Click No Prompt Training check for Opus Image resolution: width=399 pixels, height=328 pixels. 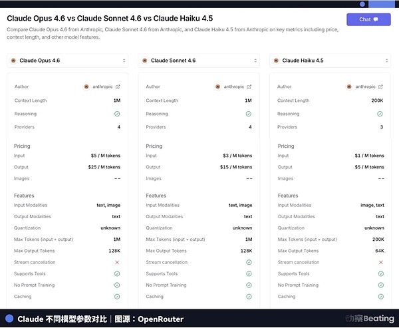(117, 285)
